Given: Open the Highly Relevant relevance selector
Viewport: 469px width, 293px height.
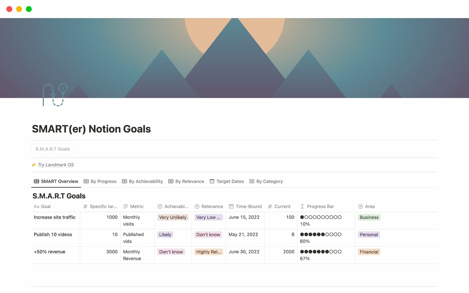Looking at the screenshot, I should [x=209, y=252].
